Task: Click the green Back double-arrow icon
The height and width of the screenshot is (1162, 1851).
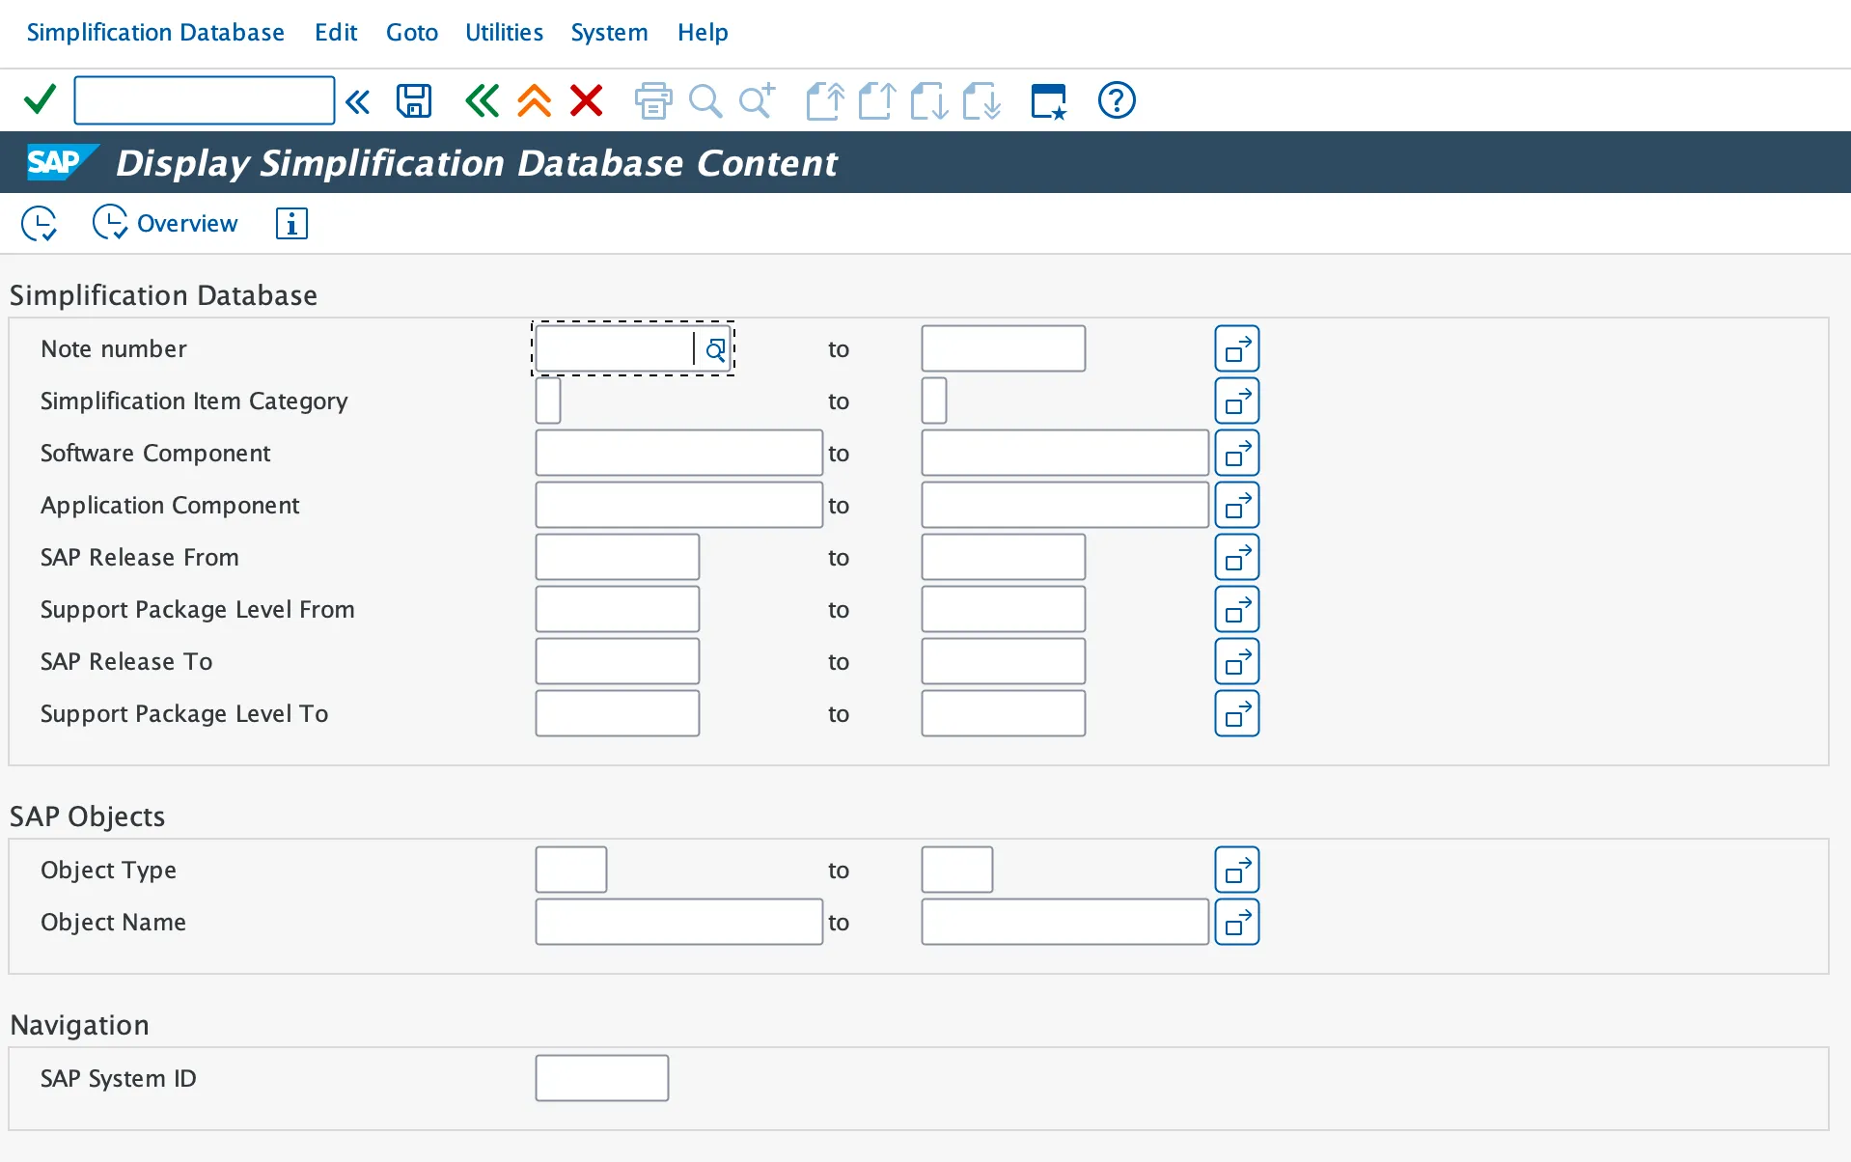Action: tap(482, 100)
